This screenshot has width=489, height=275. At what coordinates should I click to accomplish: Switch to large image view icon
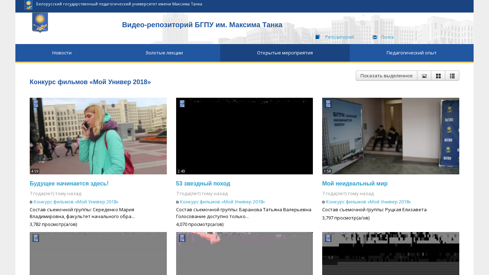(424, 76)
